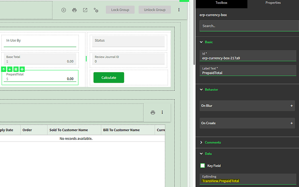
Task: Collapse the Data section
Action: (x=201, y=154)
